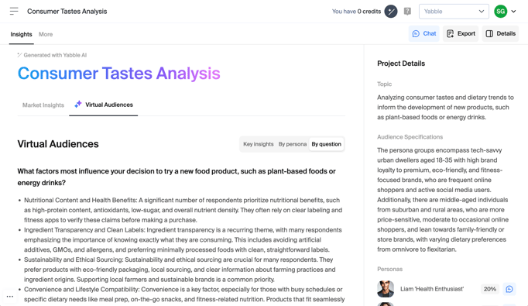Click the Consumer Tastes Analysis page heading

[119, 73]
